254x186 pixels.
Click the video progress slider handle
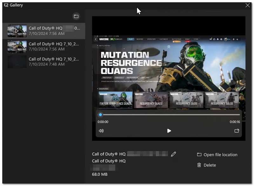100,115
